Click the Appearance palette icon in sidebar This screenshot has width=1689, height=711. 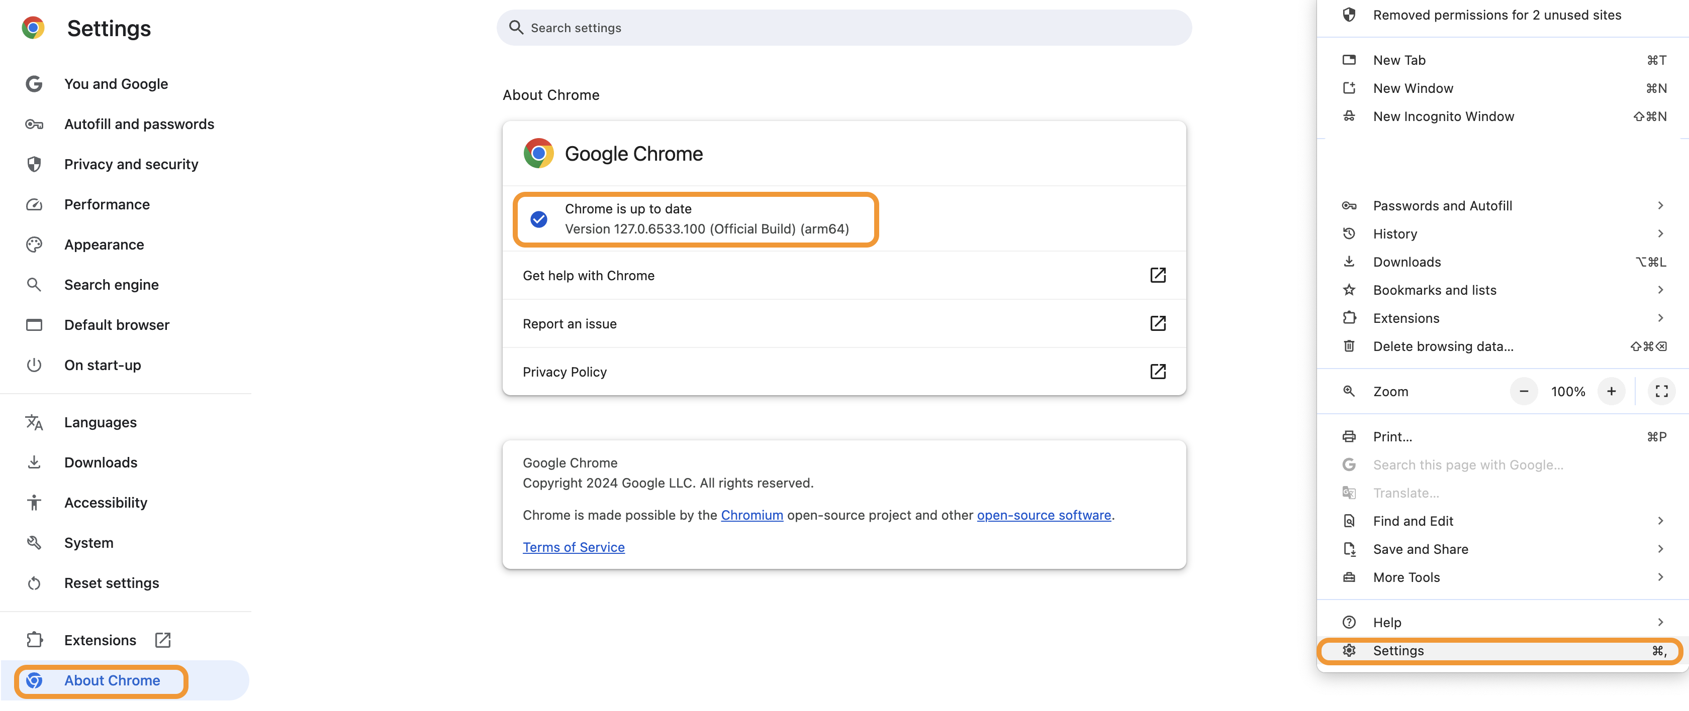[x=34, y=244]
